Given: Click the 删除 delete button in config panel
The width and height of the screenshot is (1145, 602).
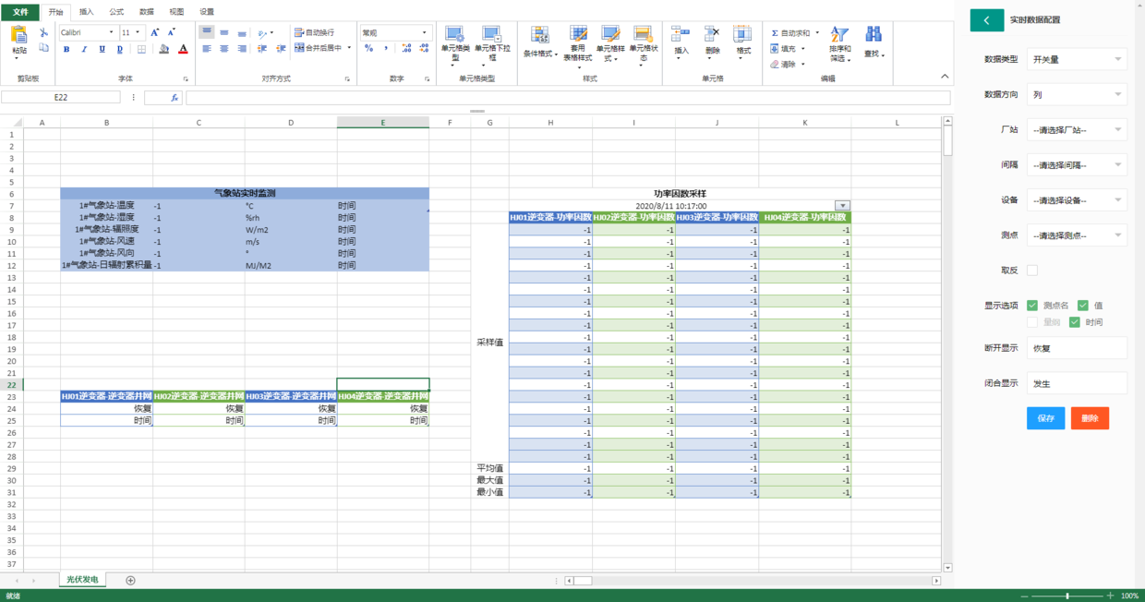Looking at the screenshot, I should [1090, 418].
